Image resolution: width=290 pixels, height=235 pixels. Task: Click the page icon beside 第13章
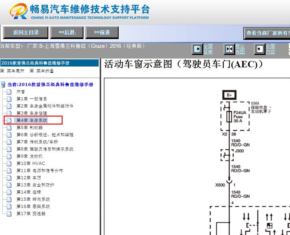(x=9, y=185)
